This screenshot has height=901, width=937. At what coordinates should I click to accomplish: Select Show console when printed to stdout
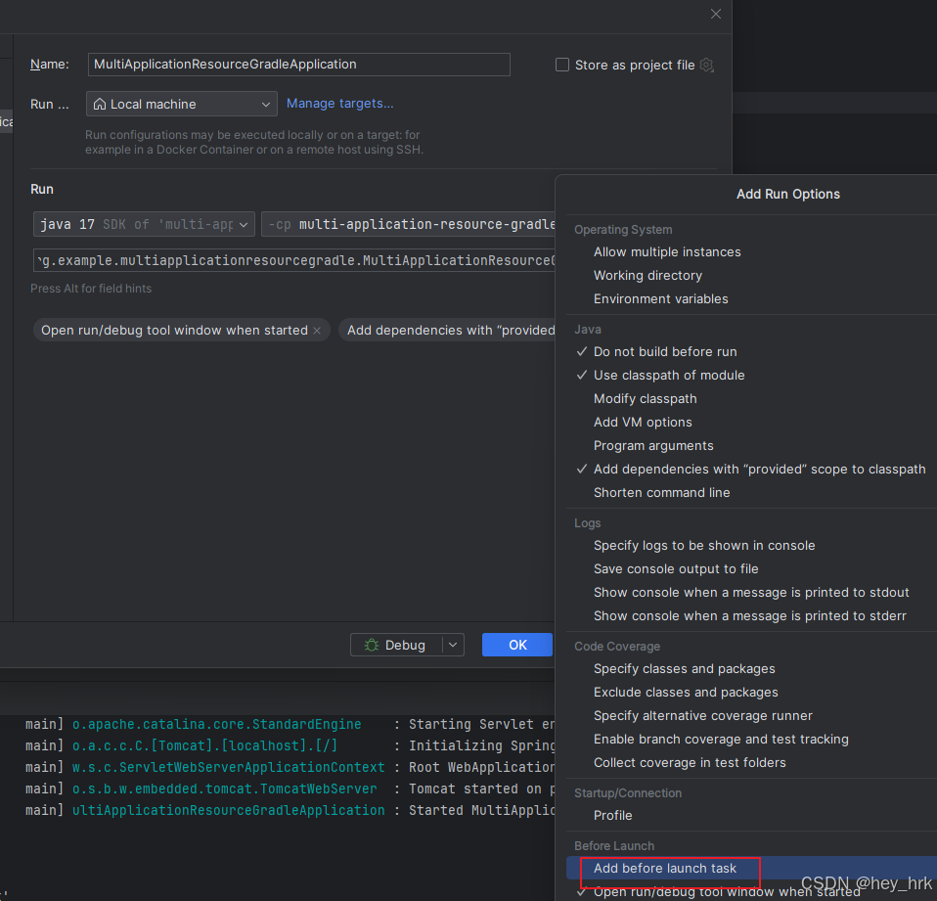click(x=751, y=593)
